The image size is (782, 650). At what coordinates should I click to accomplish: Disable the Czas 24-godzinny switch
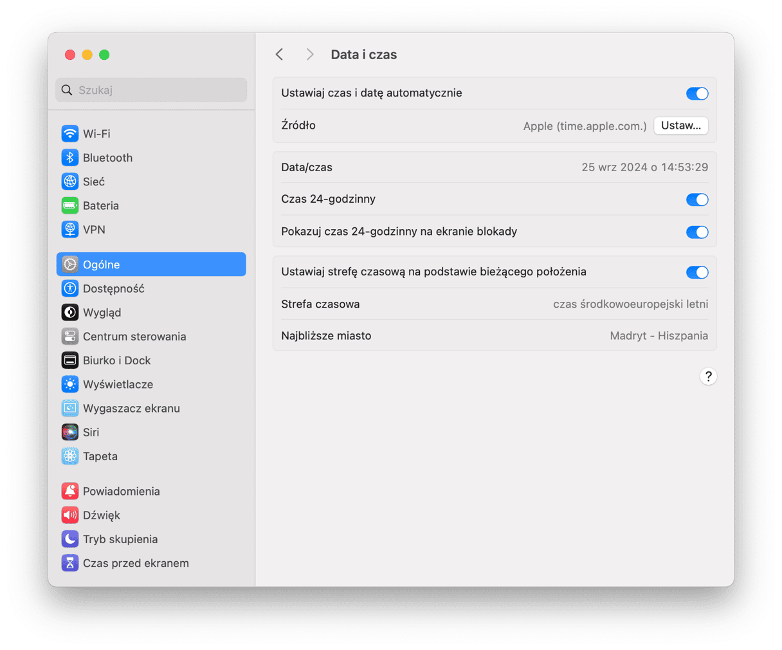[697, 200]
